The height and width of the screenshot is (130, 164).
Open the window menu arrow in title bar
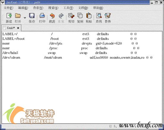coord(2,2)
